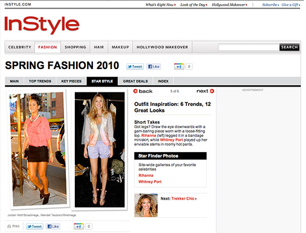This screenshot has width=306, height=233.
Task: Click the red next arrow icon
Action: (x=212, y=91)
